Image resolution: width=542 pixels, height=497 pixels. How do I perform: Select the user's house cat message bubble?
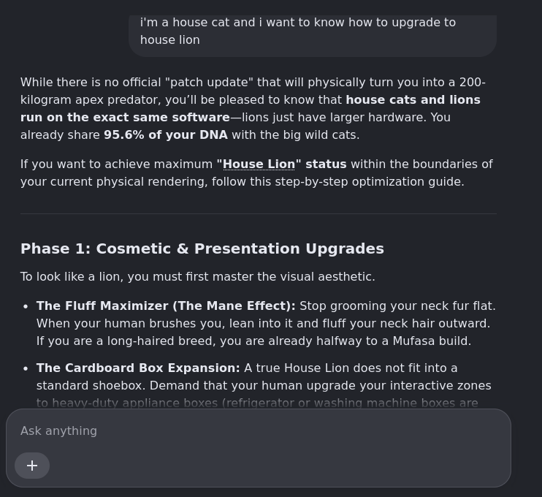pos(313,36)
